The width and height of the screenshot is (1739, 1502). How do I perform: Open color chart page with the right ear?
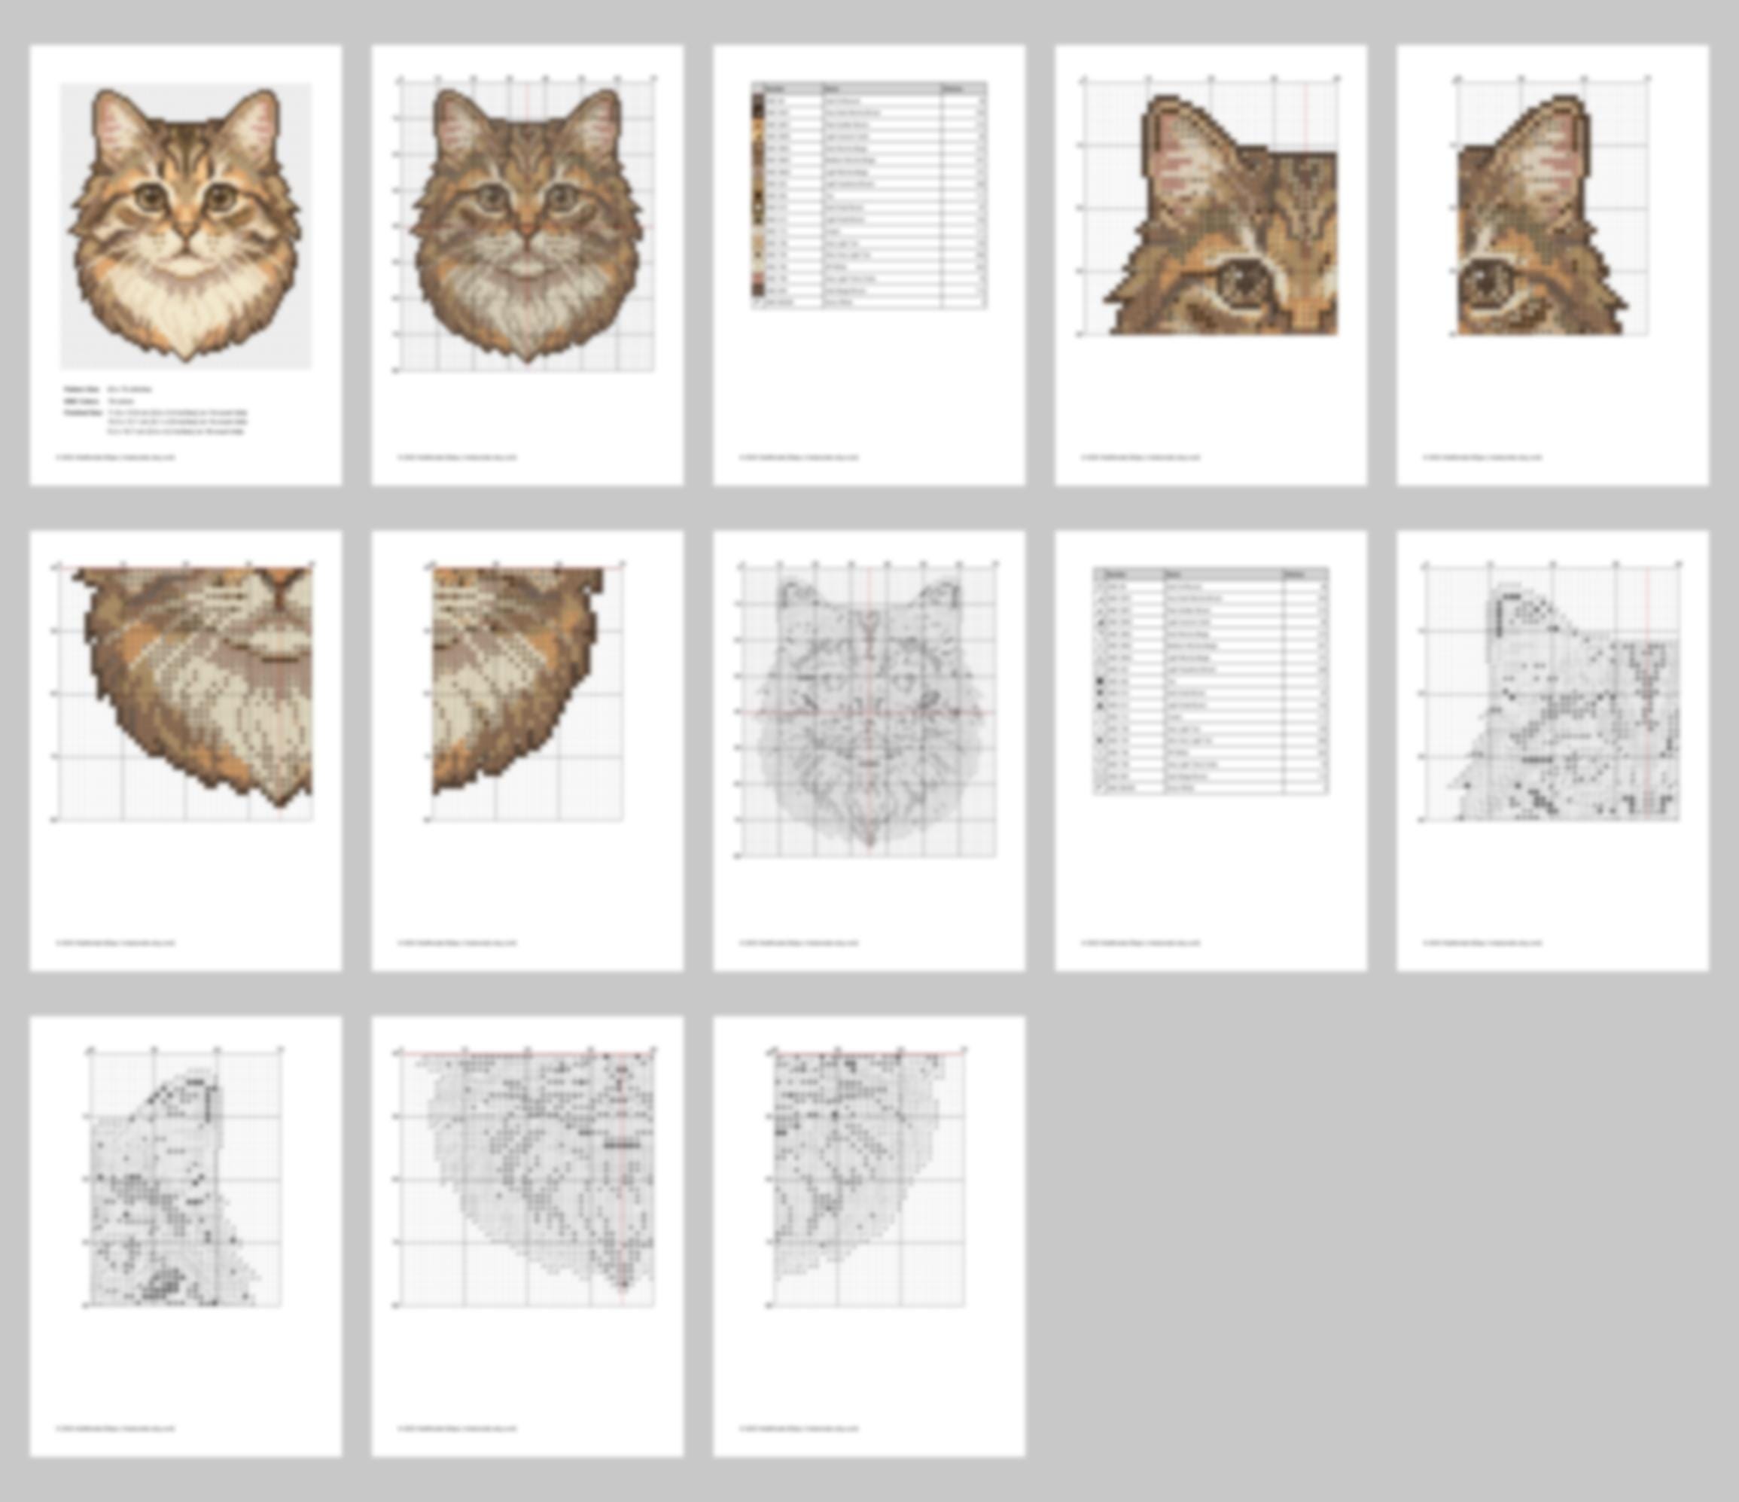point(1552,265)
